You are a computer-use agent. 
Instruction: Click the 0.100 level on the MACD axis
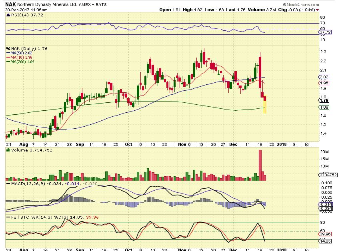click(326, 183)
